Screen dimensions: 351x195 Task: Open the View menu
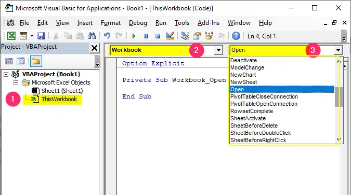click(x=62, y=23)
